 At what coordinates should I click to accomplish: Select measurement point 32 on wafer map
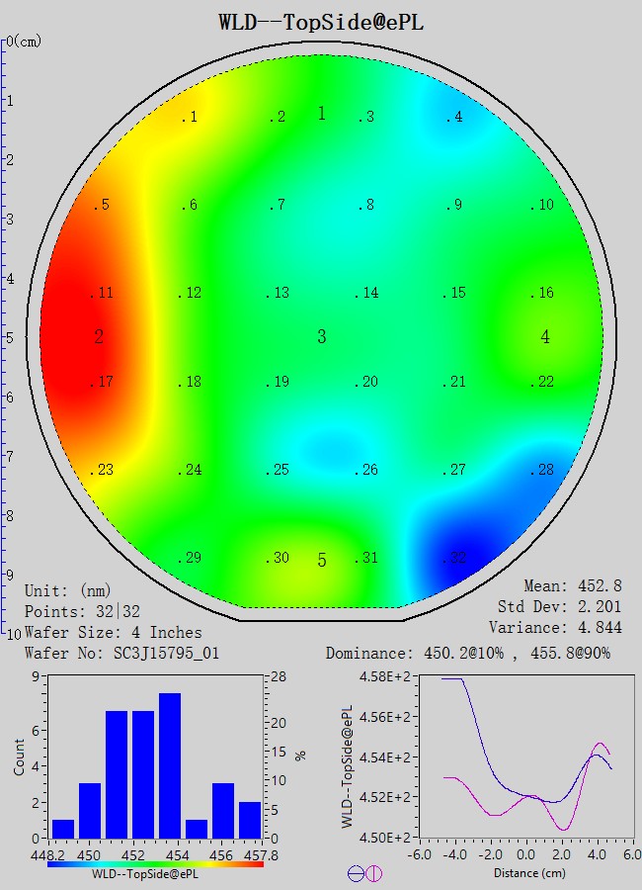pos(454,559)
